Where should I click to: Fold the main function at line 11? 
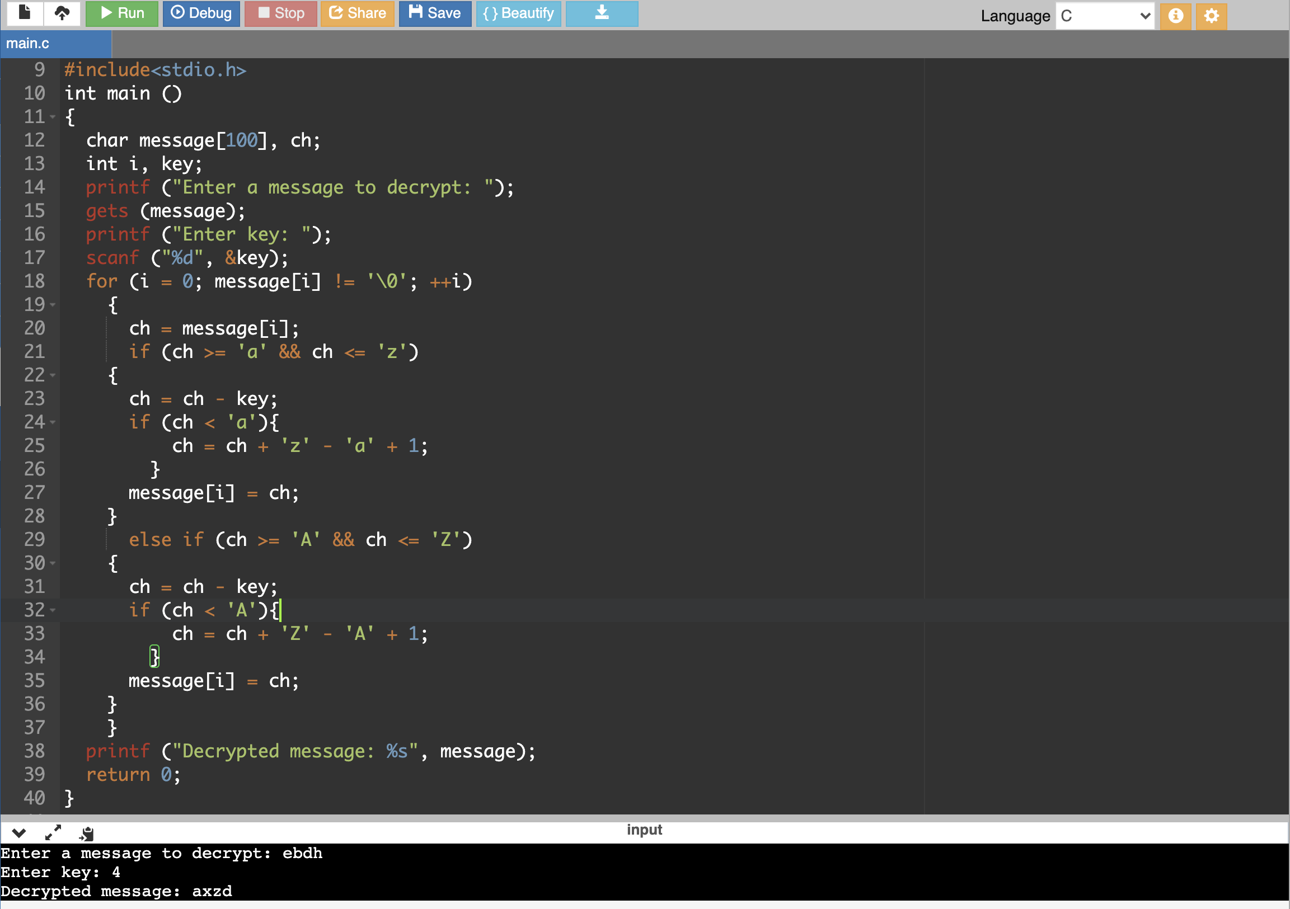click(x=53, y=117)
